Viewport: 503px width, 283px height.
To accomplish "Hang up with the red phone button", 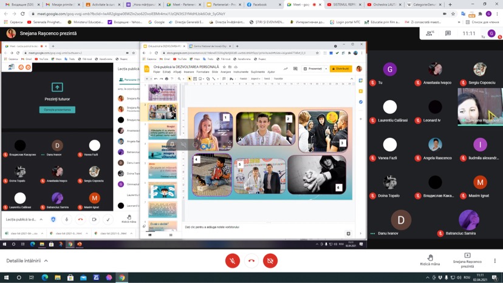I will pyautogui.click(x=251, y=261).
